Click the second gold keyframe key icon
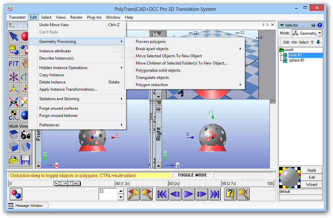This screenshot has width=333, height=218. click(147, 194)
